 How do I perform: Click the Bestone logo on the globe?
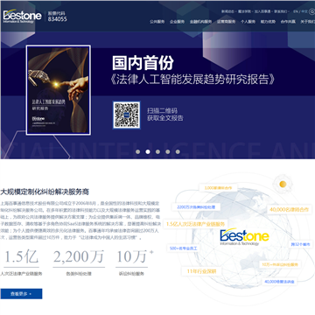pos(244,236)
